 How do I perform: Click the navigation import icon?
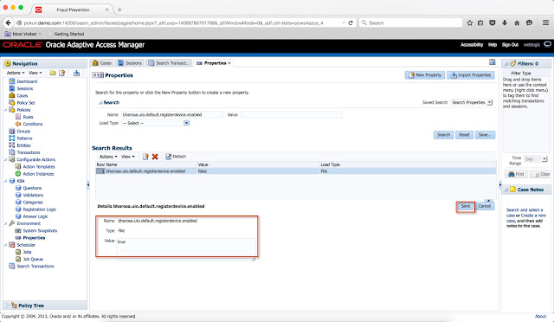76,73
